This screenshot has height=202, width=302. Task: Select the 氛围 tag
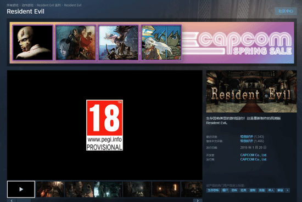pos(262,190)
